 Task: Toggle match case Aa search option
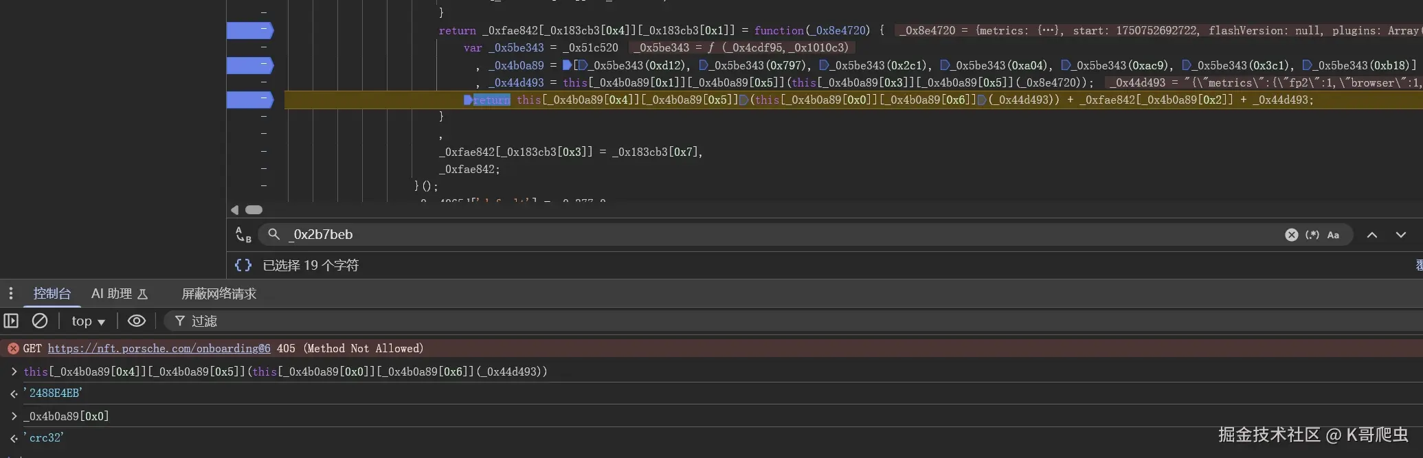1333,235
